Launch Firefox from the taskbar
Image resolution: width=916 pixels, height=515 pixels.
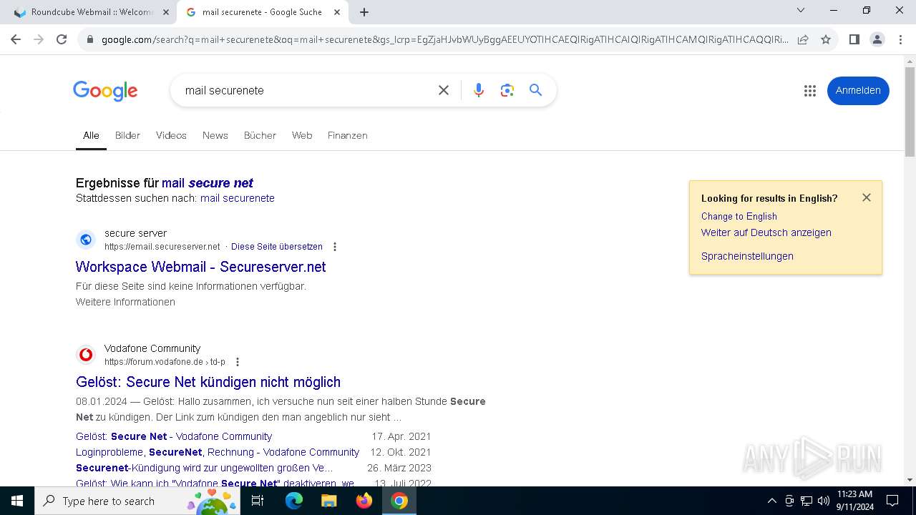click(364, 501)
